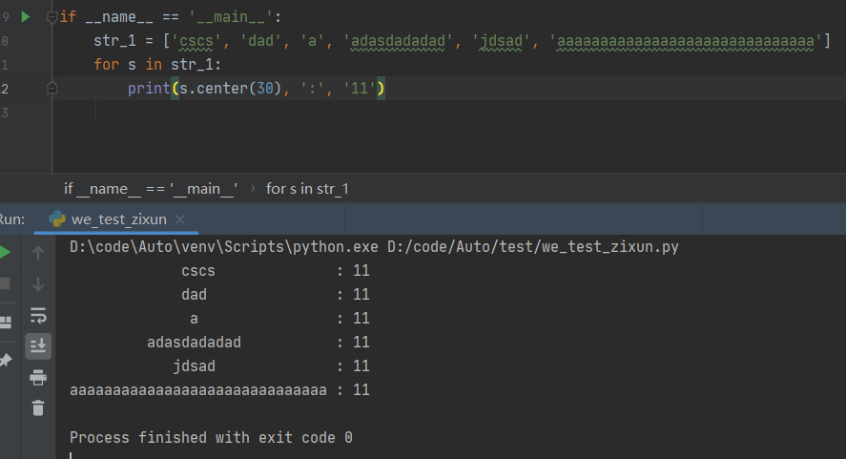Click breadcrumb for s in str_1
The image size is (846, 459).
pyautogui.click(x=307, y=188)
